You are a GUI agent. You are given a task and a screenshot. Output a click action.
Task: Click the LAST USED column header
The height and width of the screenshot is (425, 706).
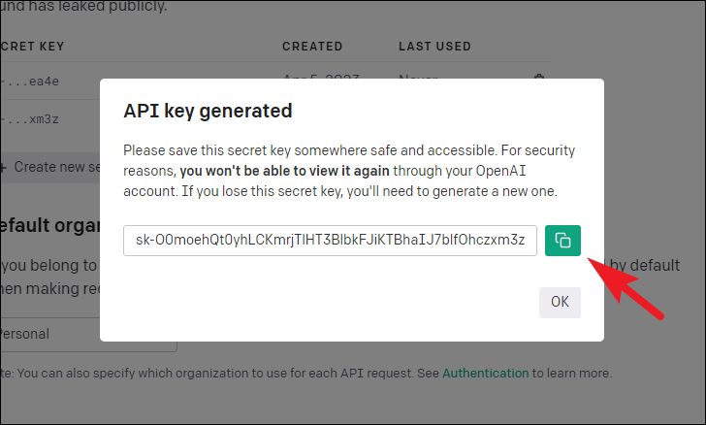pyautogui.click(x=434, y=47)
